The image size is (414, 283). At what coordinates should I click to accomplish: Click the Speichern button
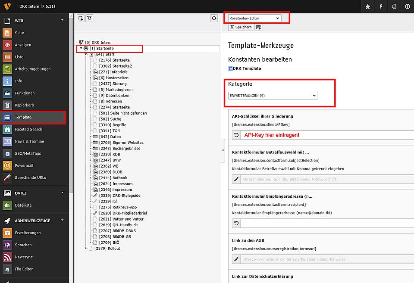(241, 27)
